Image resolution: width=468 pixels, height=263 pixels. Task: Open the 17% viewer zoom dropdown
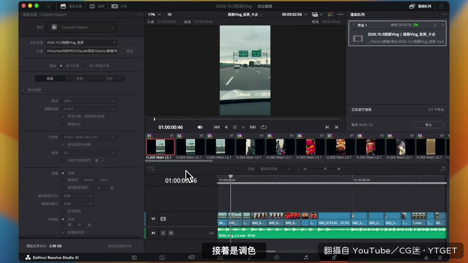154,15
